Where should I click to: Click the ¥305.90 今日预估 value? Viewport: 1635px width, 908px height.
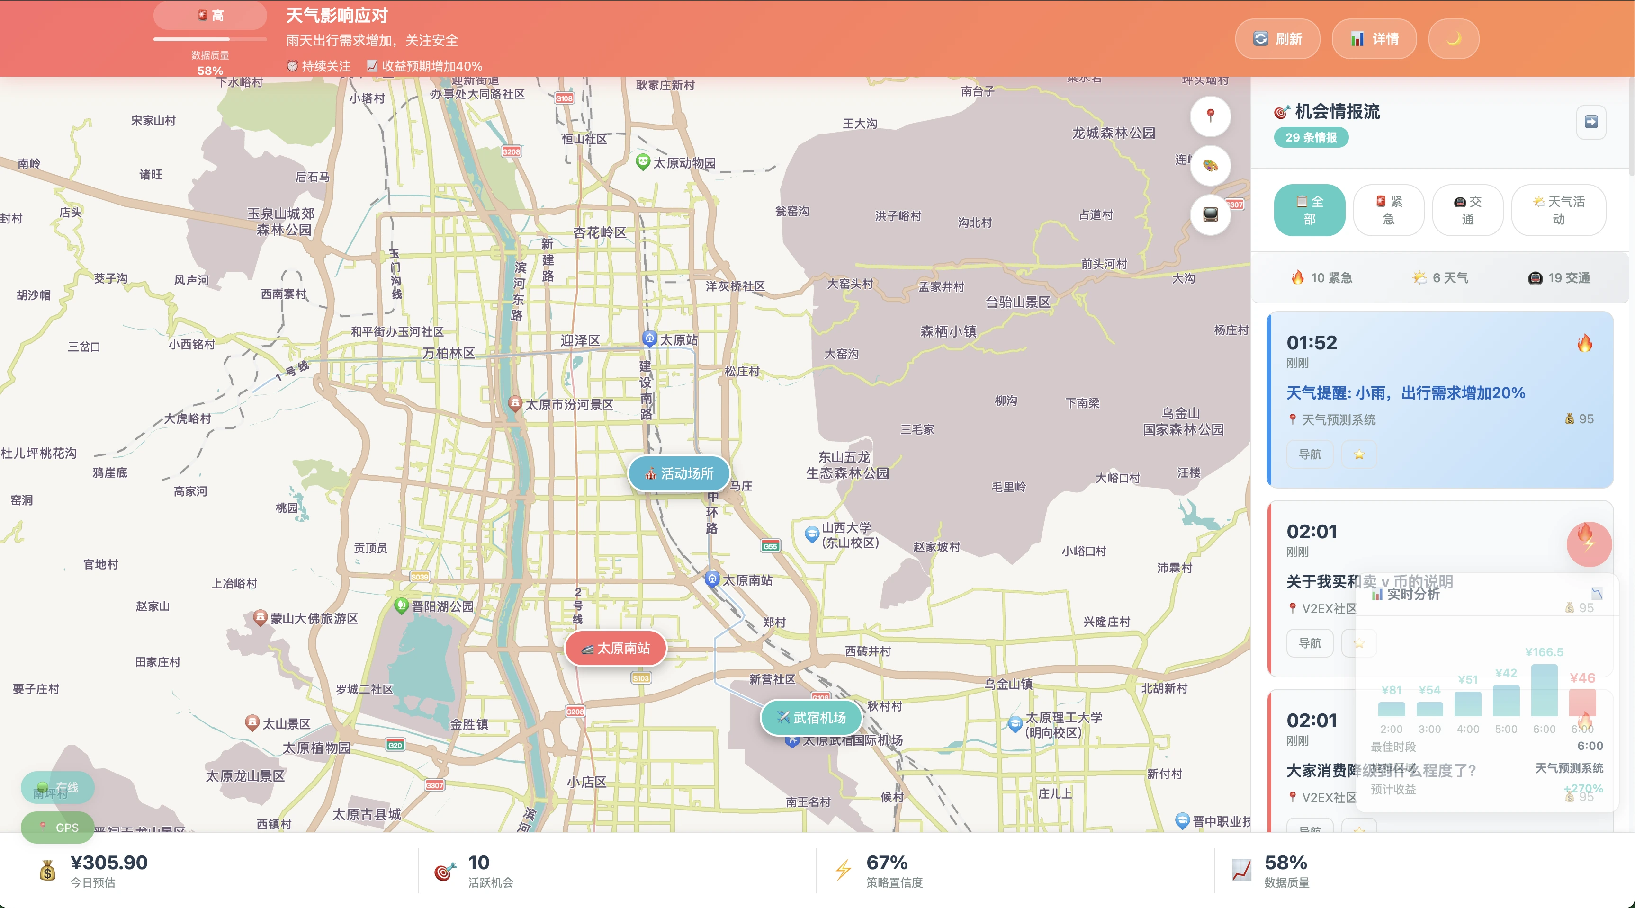[108, 862]
